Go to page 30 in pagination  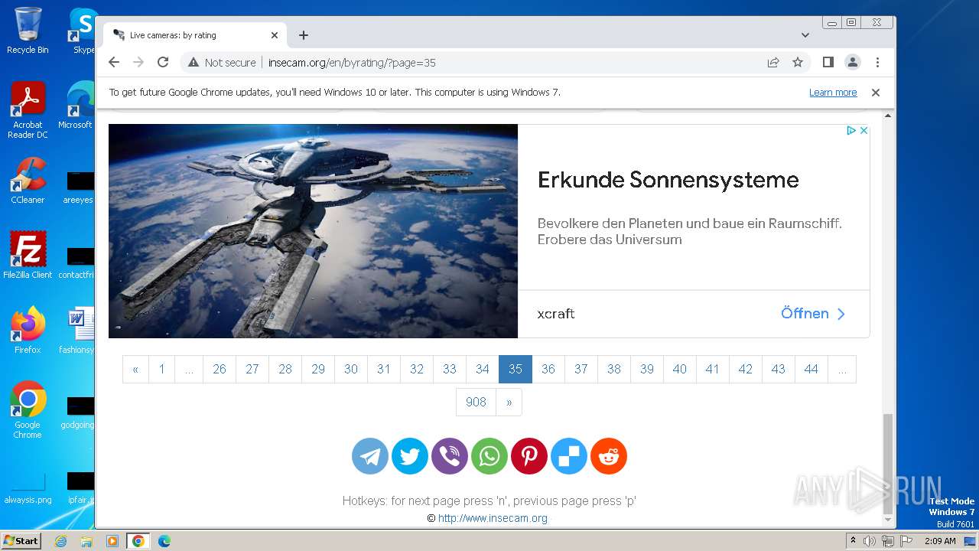click(350, 369)
